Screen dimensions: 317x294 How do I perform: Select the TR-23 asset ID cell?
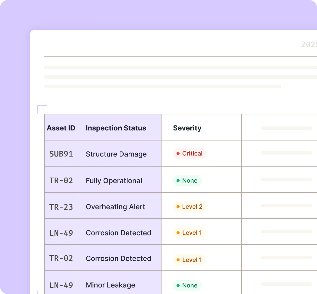coord(61,207)
